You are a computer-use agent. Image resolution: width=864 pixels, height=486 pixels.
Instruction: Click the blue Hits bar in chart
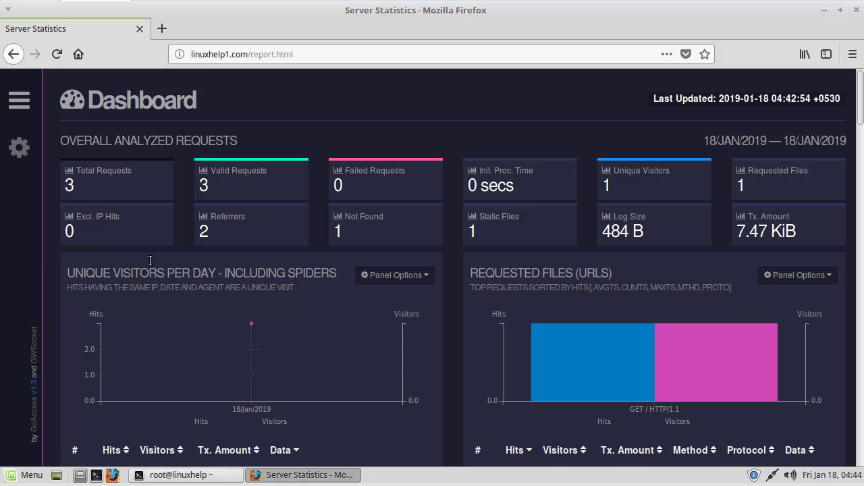click(593, 362)
